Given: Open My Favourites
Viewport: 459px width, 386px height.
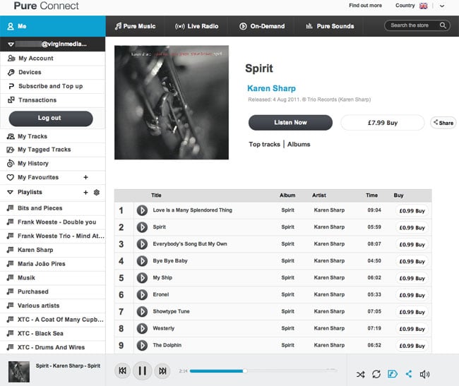Looking at the screenshot, I should click(x=38, y=177).
